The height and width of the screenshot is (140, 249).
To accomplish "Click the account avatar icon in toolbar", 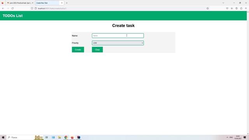I will coord(237,9).
